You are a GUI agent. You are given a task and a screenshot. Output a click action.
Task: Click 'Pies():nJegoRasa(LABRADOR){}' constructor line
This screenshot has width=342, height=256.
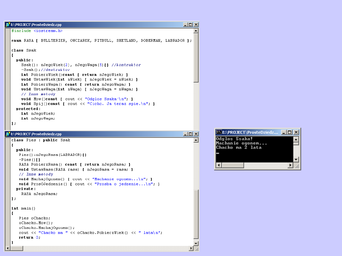(53, 155)
